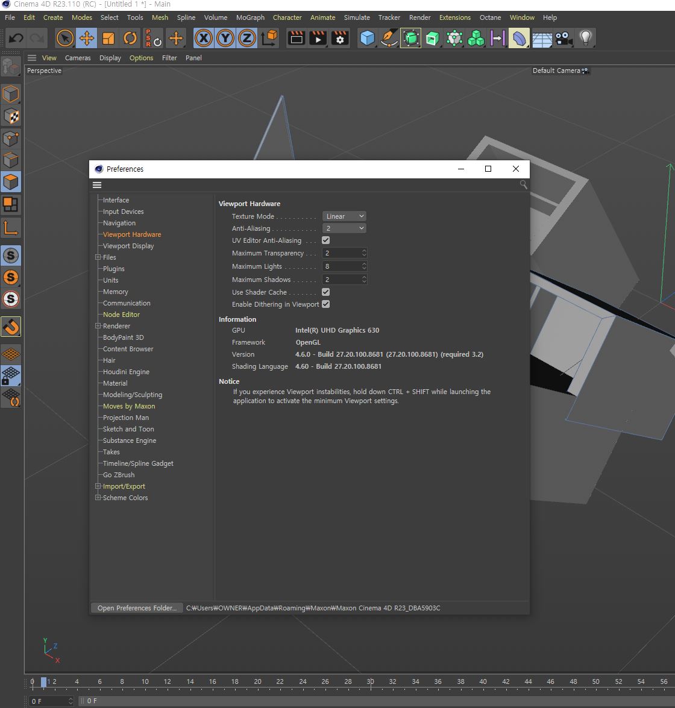
Task: Toggle Use Shader Cache checkbox
Action: 325,292
